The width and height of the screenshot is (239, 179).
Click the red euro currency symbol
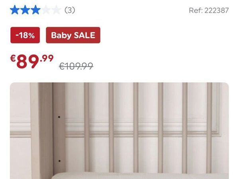pos(13,58)
